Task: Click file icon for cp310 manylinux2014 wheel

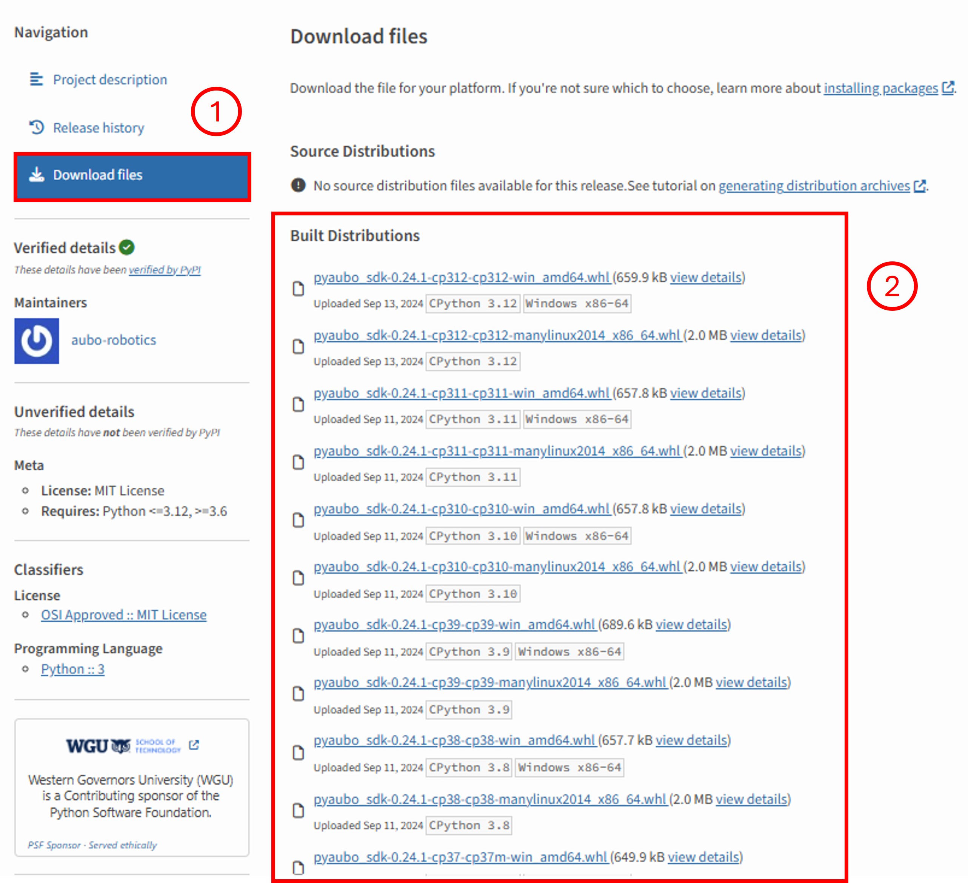Action: [x=298, y=578]
